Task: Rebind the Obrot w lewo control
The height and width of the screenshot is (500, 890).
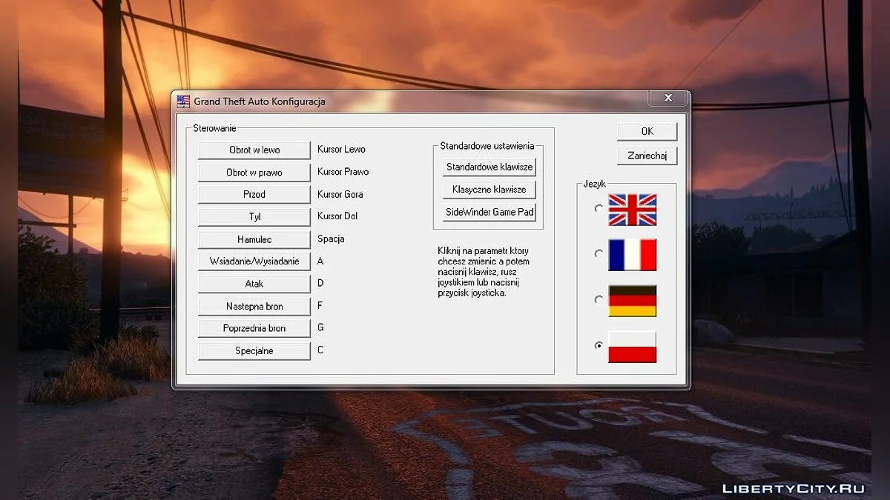Action: click(254, 150)
